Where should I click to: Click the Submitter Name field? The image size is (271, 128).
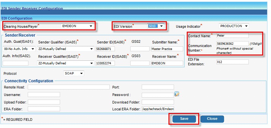(167, 49)
